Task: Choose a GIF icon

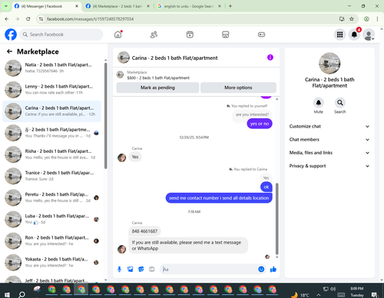Action: pyautogui.click(x=152, y=269)
